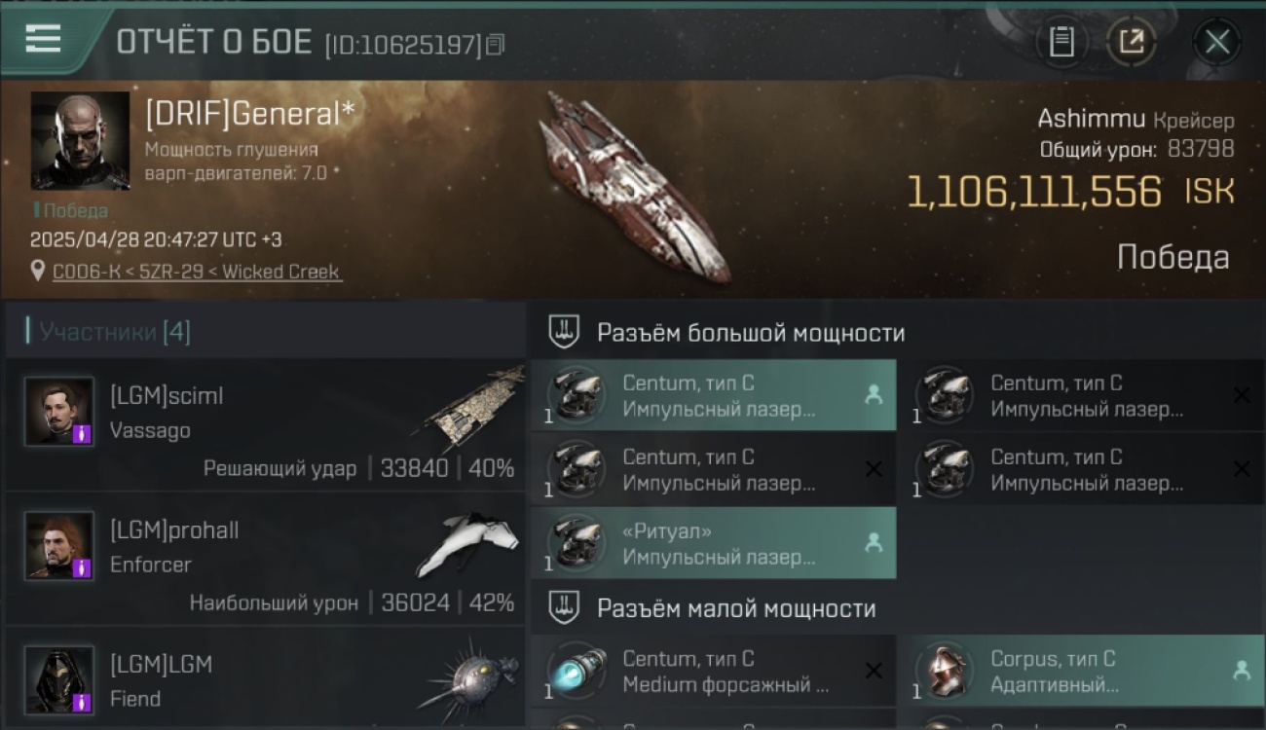Select the [LGM]prohall Enforcer participant row

coord(265,559)
